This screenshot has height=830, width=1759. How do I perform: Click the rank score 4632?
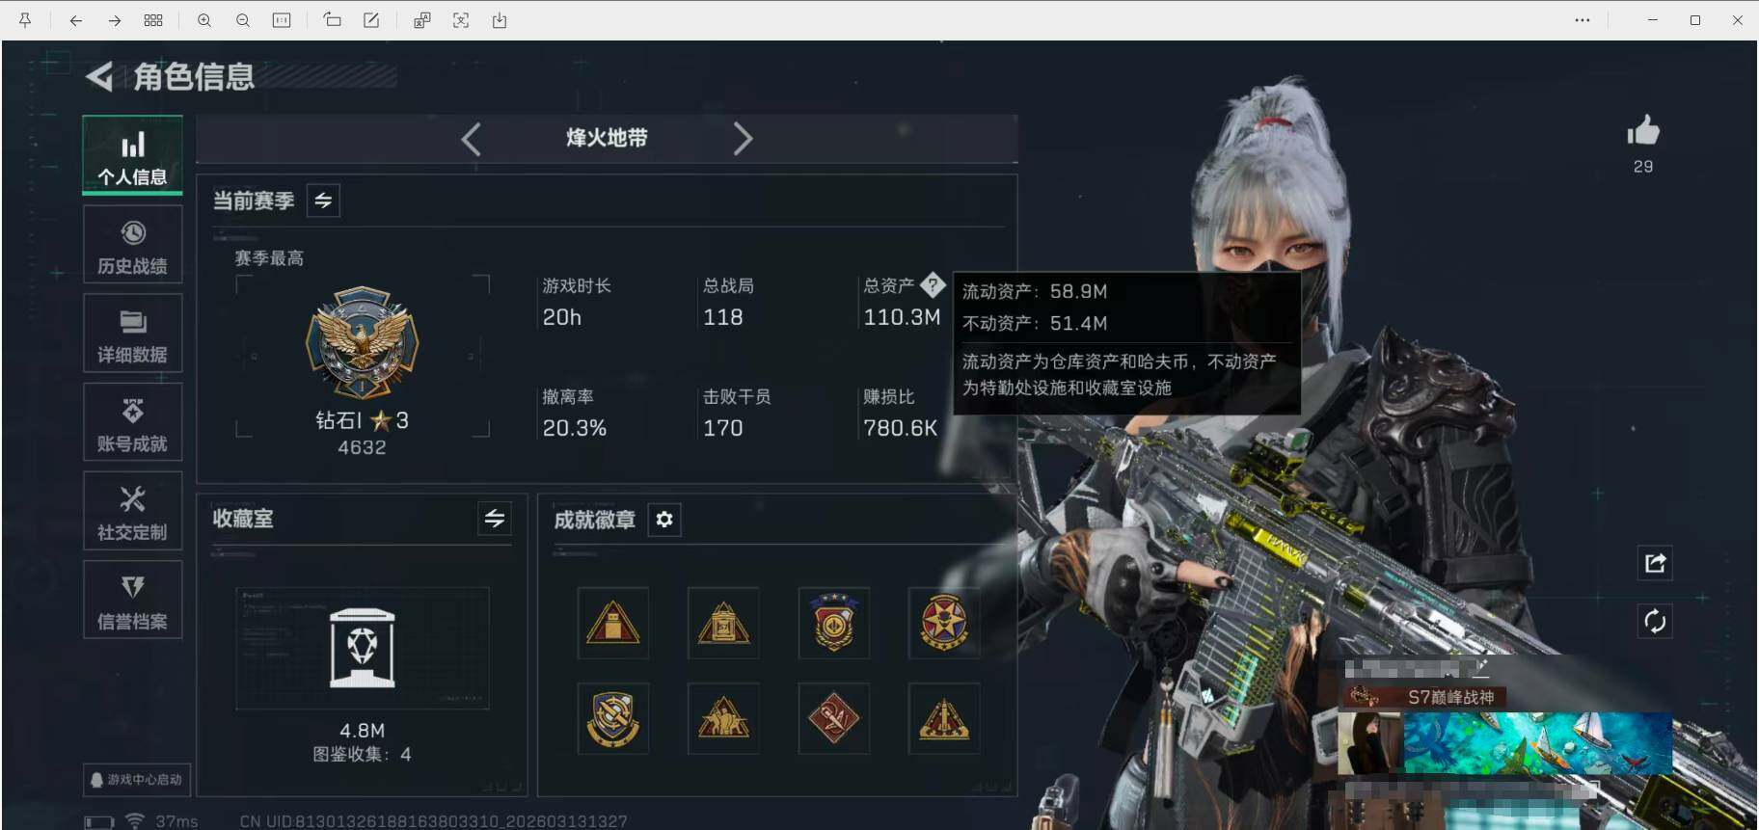[x=362, y=447]
